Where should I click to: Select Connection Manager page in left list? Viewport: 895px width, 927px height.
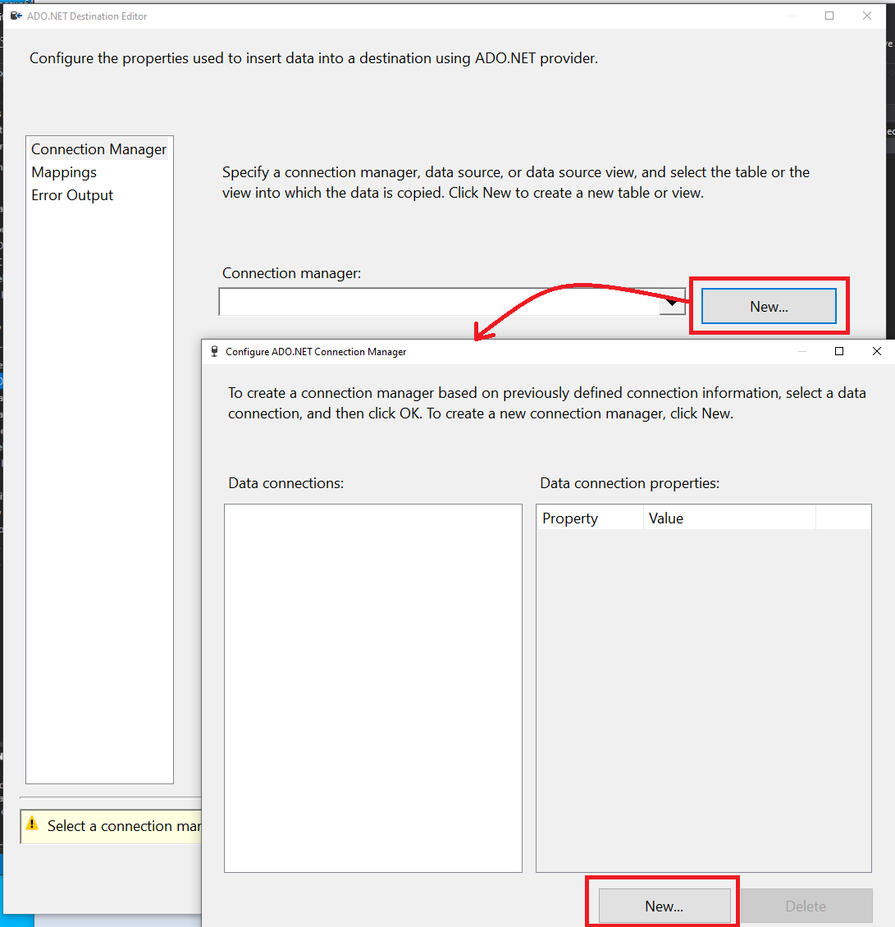point(98,149)
